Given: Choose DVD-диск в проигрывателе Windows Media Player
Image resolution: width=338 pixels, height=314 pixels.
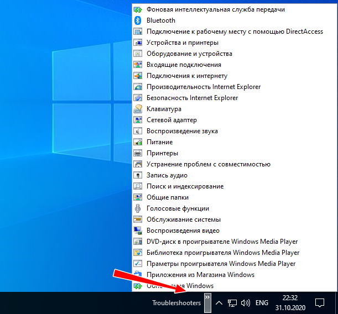Looking at the screenshot, I should pyautogui.click(x=222, y=242).
